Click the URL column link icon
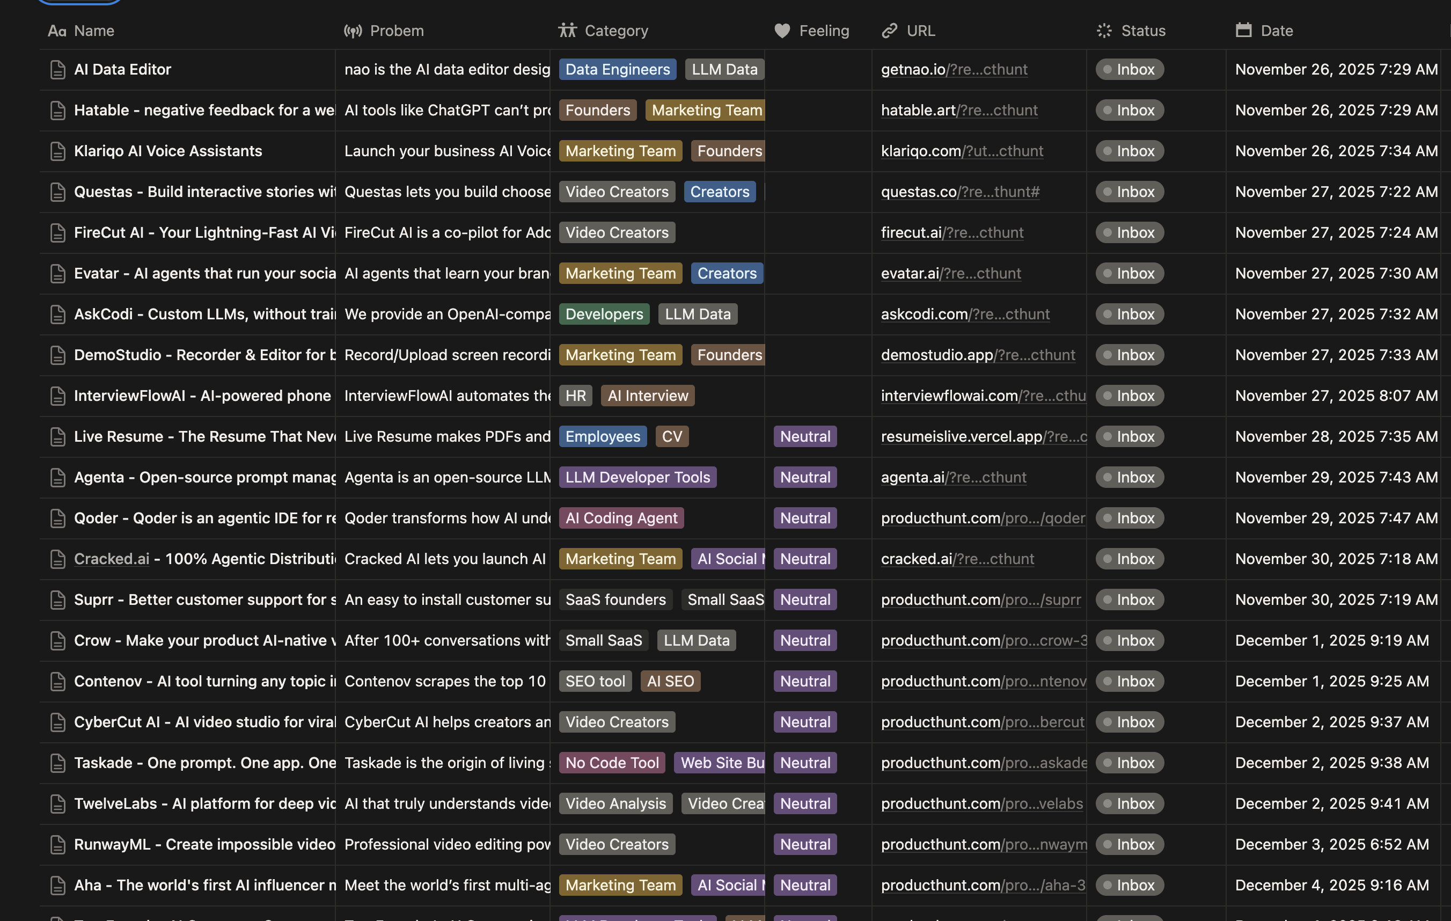 [x=889, y=31]
